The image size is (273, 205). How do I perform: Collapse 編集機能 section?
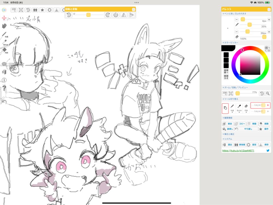227,118
